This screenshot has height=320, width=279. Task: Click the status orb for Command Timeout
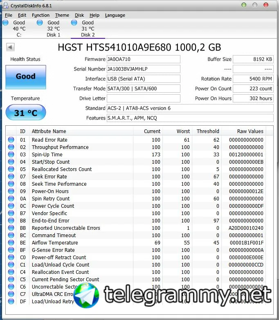(x=11, y=235)
